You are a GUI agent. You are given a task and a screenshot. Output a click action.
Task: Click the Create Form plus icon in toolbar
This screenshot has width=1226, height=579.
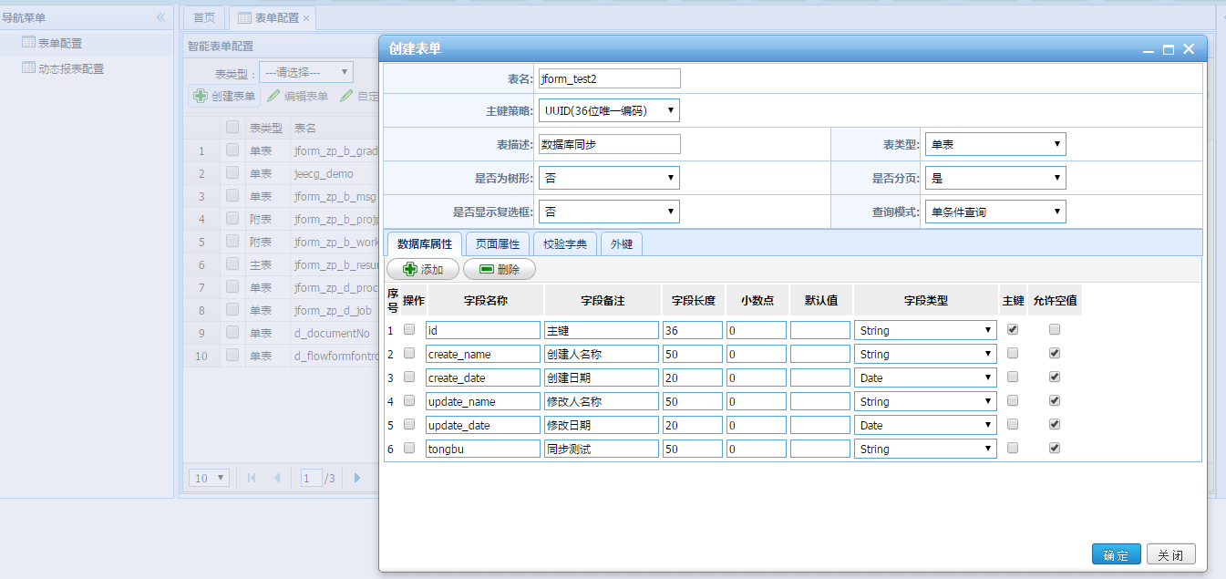201,96
